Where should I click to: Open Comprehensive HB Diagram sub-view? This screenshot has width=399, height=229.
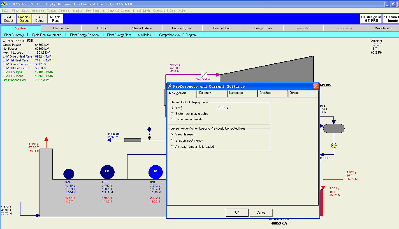pos(178,35)
